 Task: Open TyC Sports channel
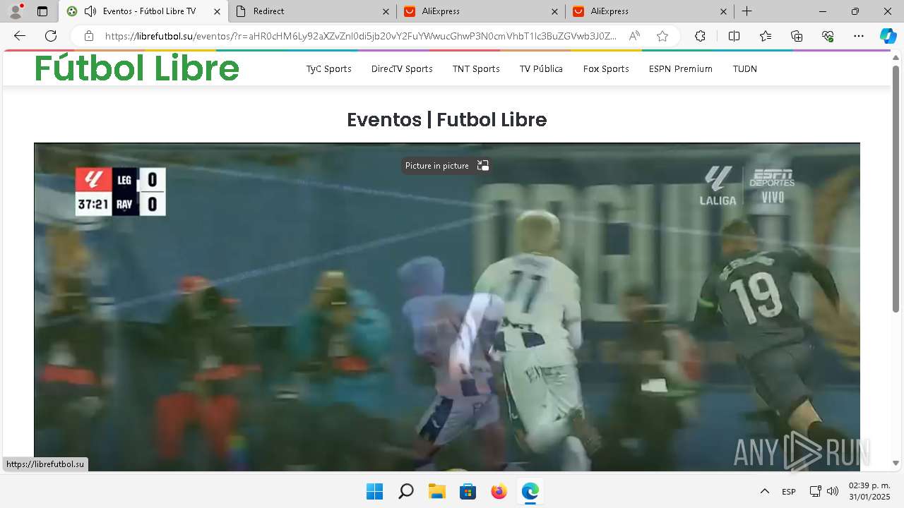[328, 68]
